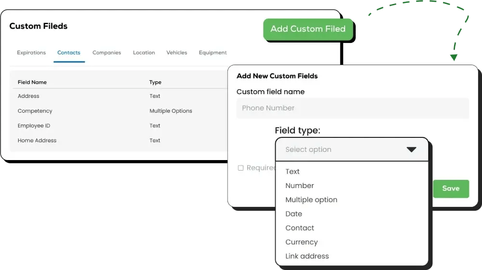Screen dimensions: 482x270
Task: Choose Text from field type list
Action: pyautogui.click(x=293, y=172)
